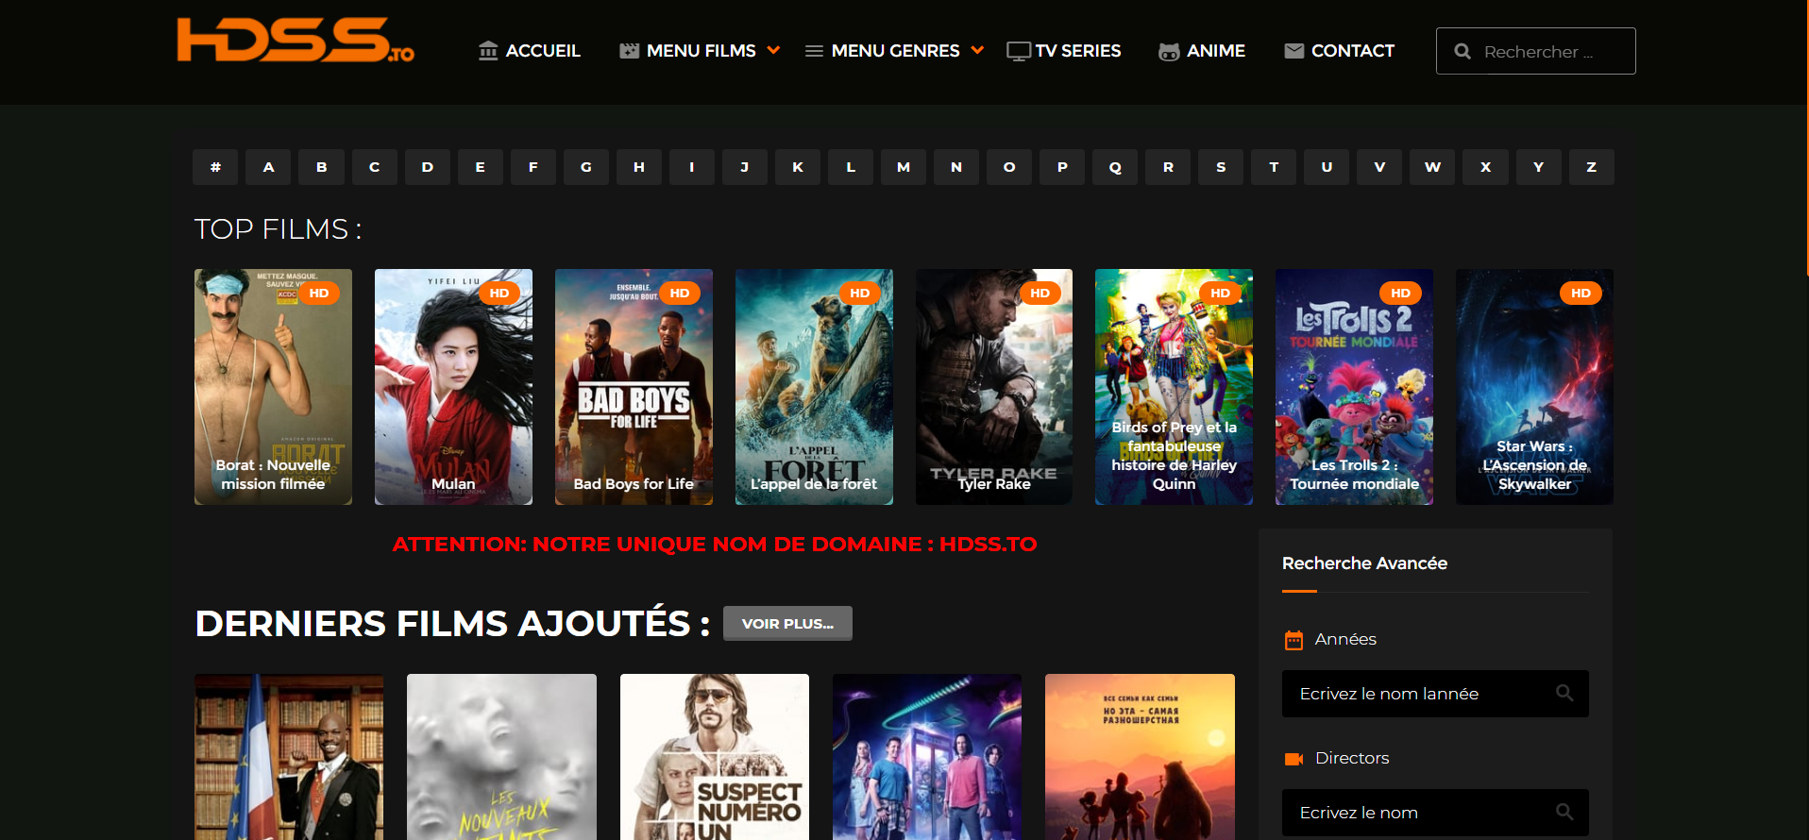Screen dimensions: 1809x840
Task: Open the poster with the neon phone booth
Action: click(x=927, y=757)
